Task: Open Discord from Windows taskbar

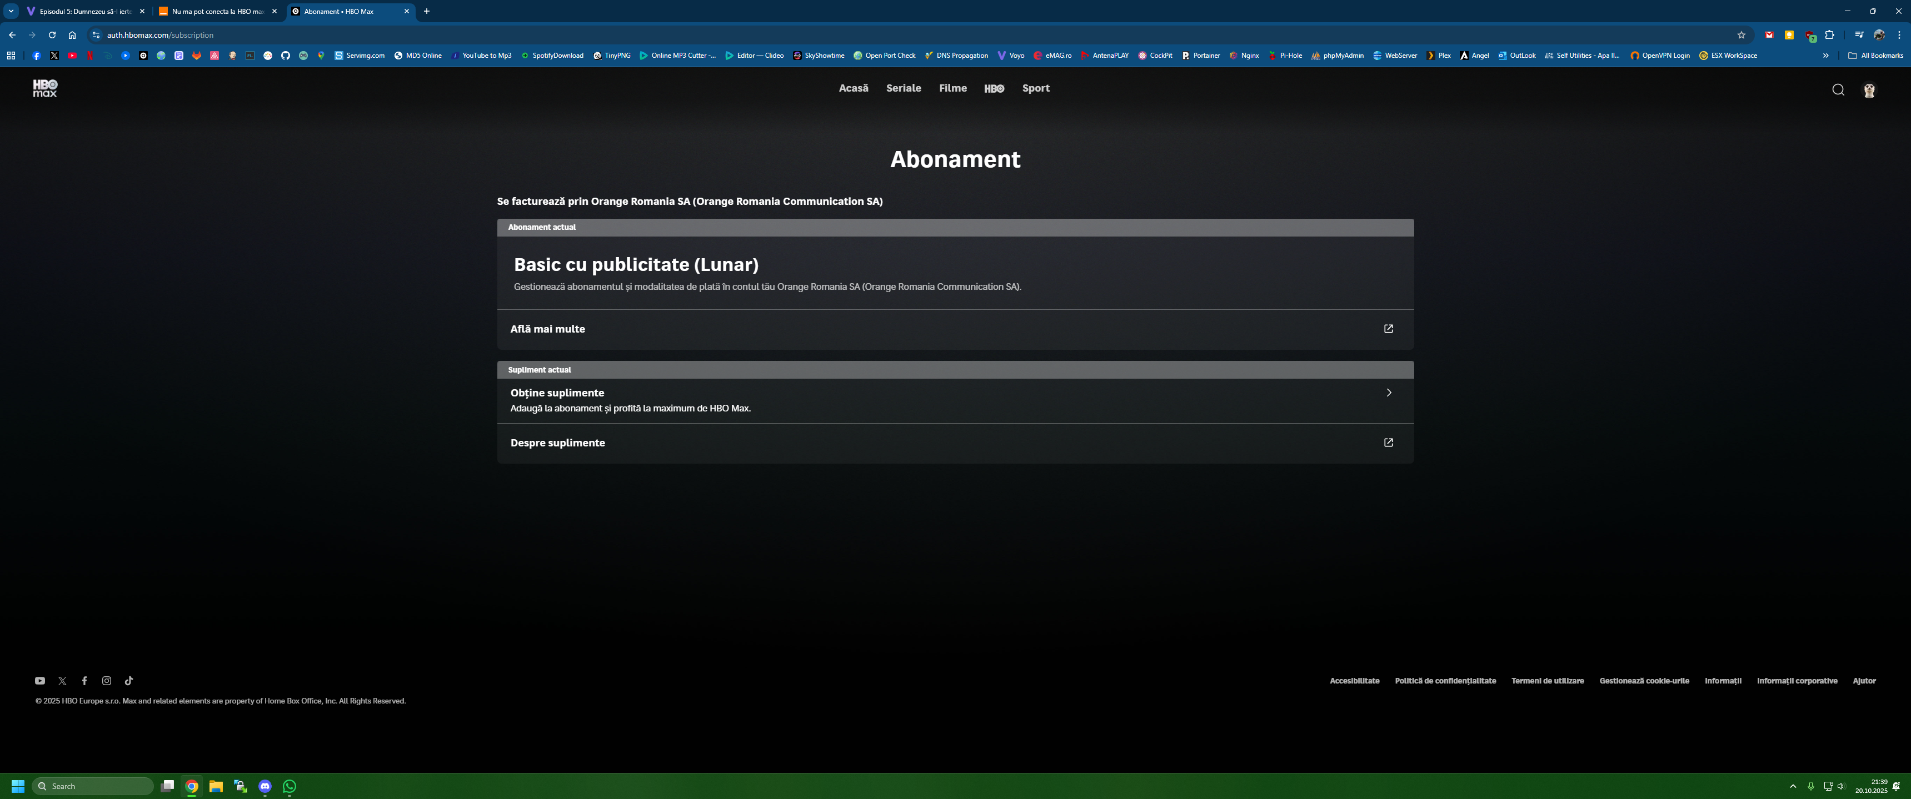Action: [265, 786]
